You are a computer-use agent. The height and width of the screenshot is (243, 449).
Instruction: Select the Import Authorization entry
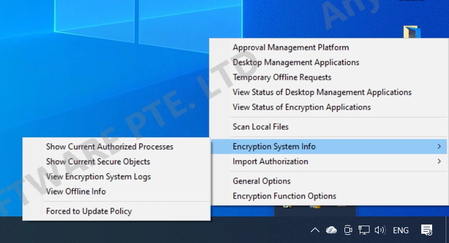(x=329, y=161)
